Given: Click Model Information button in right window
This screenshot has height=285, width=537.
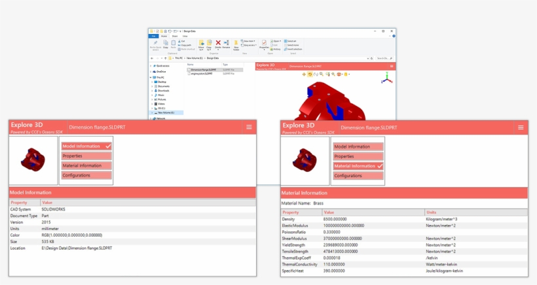Looking at the screenshot, I should coord(358,146).
